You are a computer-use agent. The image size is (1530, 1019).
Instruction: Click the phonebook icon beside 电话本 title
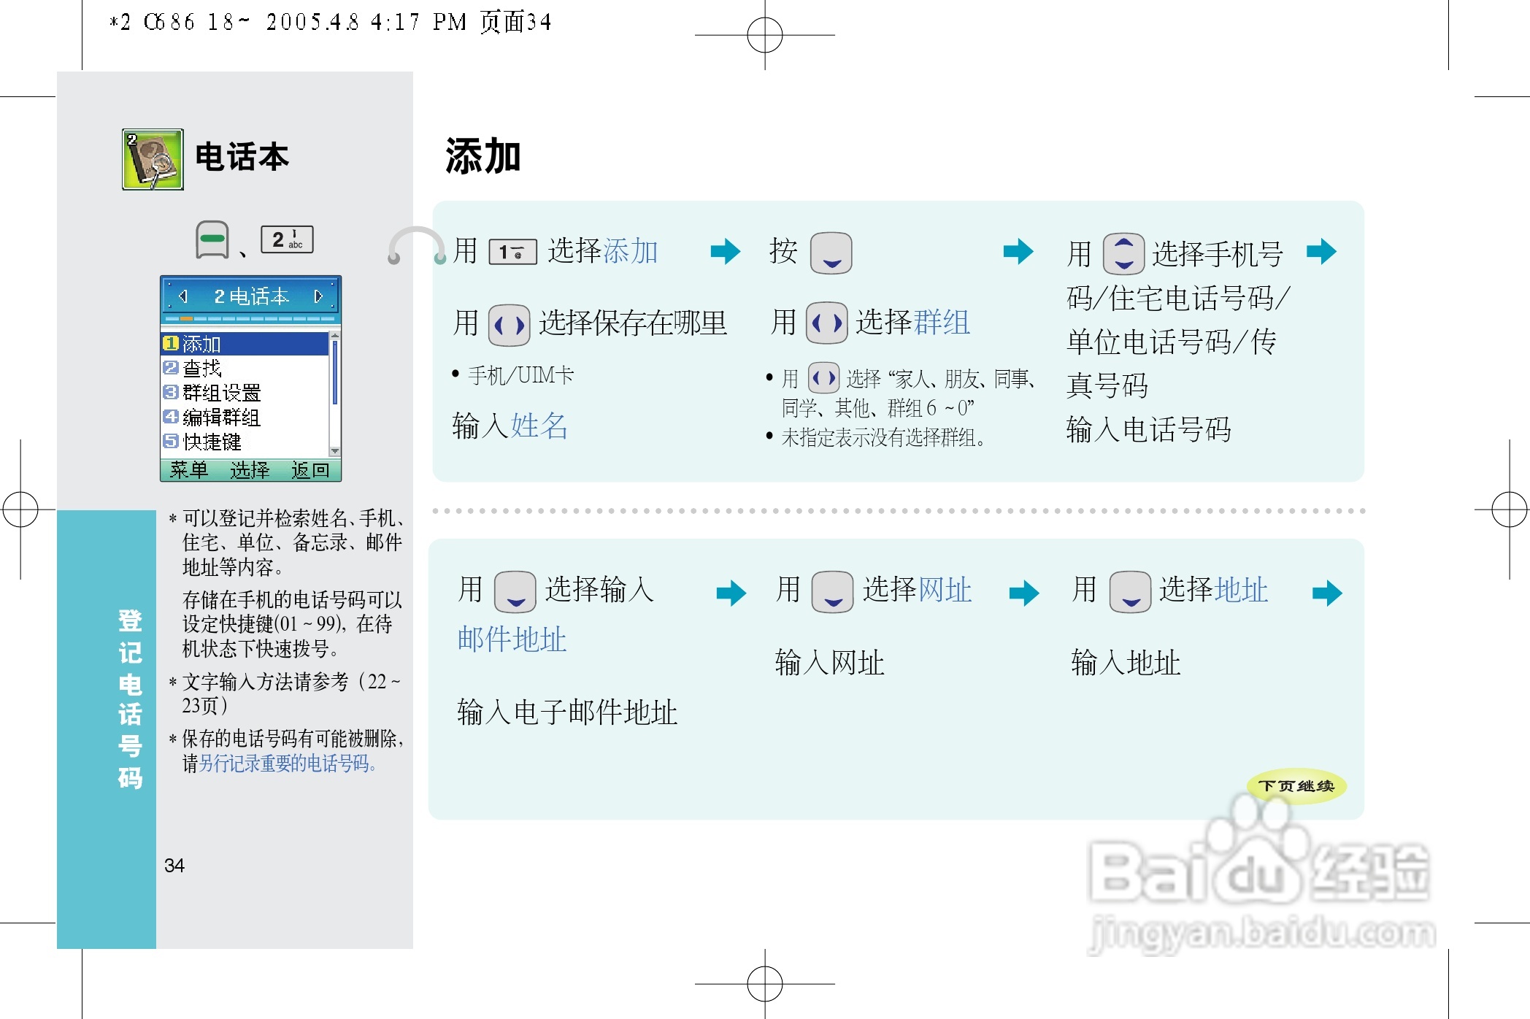pos(153,159)
